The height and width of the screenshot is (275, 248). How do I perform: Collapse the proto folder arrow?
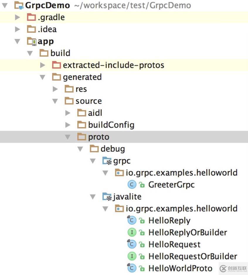68,137
